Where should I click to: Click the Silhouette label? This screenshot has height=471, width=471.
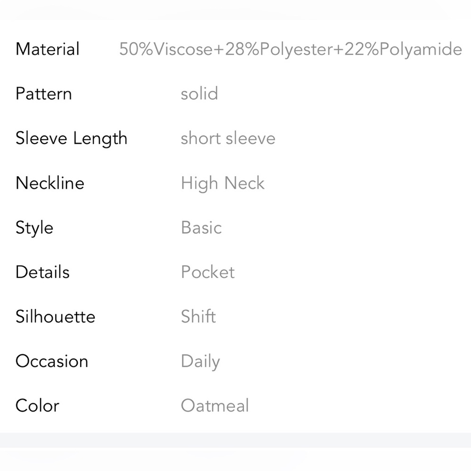pyautogui.click(x=55, y=317)
